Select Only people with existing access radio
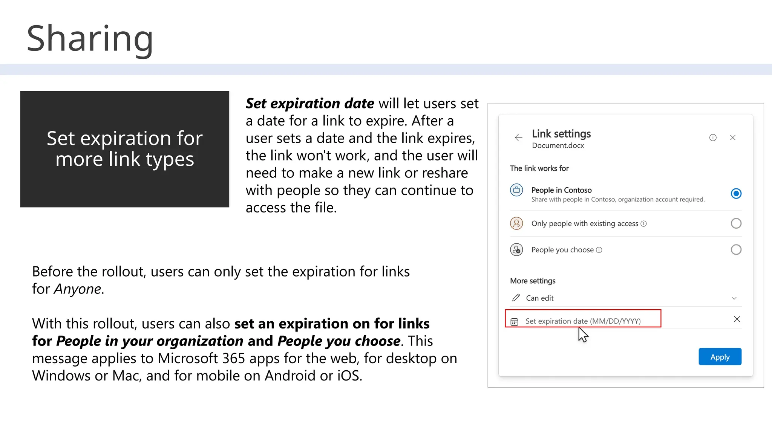The width and height of the screenshot is (772, 434). point(736,223)
